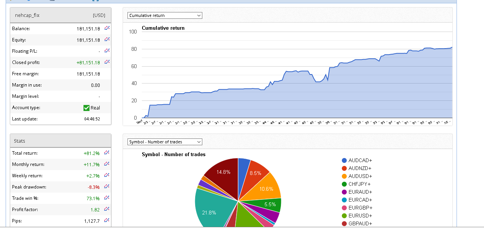Open the Cumulative return dropdown
Image resolution: width=484 pixels, height=231 pixels.
click(x=165, y=15)
